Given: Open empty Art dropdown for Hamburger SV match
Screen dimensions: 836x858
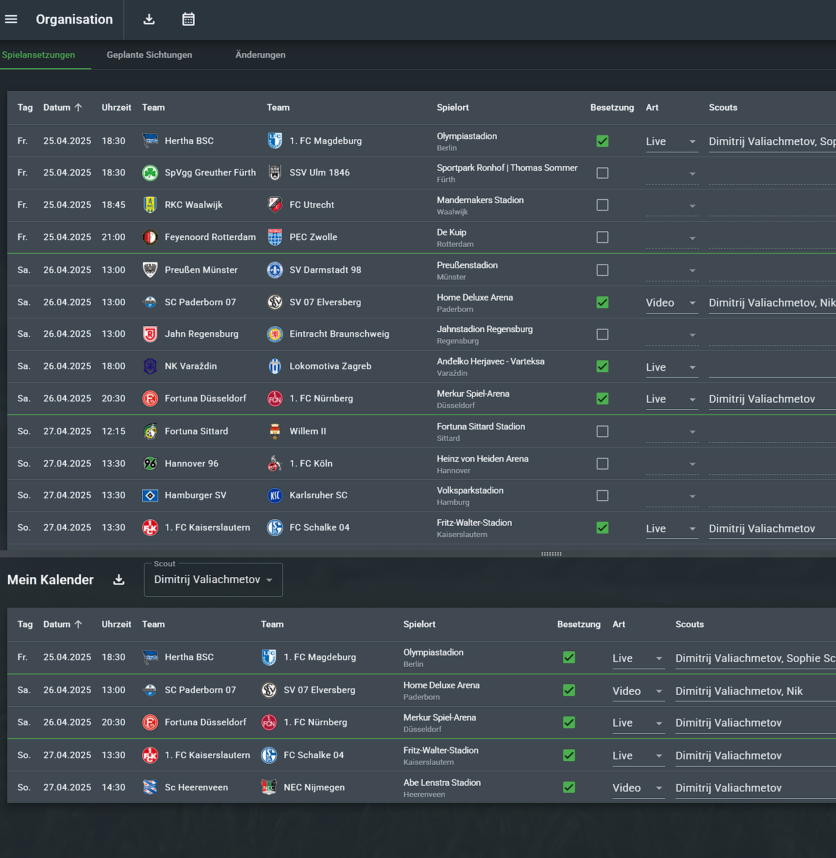Looking at the screenshot, I should click(x=672, y=496).
